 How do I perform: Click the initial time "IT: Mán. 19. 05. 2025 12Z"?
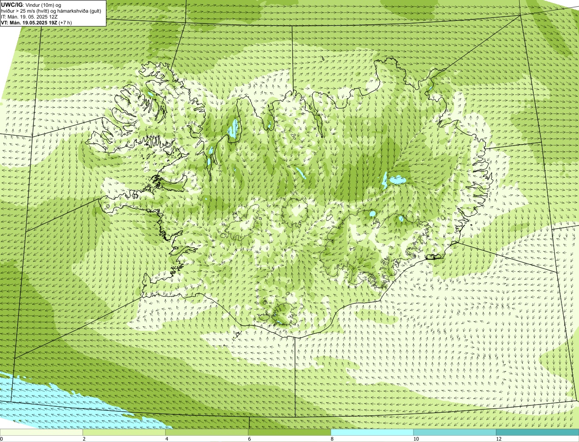click(29, 17)
